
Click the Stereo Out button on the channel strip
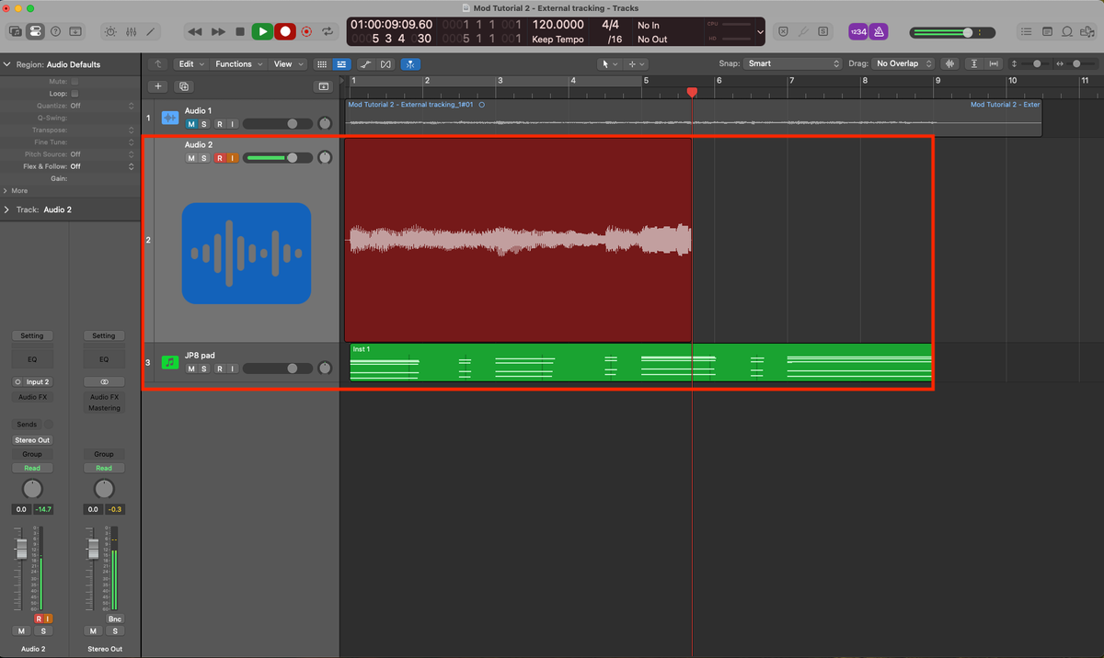point(32,440)
